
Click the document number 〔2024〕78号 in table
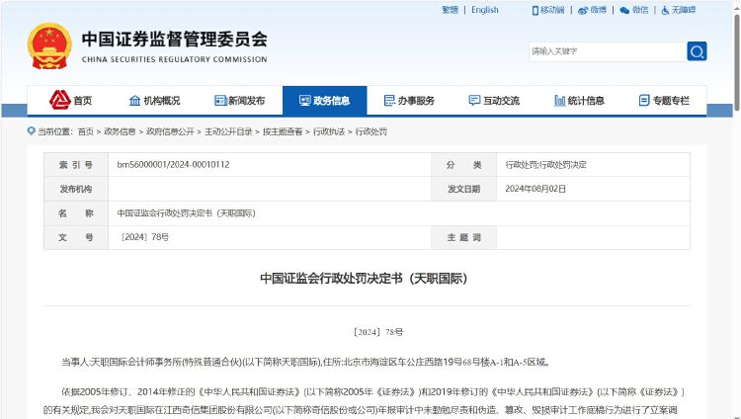coord(144,237)
